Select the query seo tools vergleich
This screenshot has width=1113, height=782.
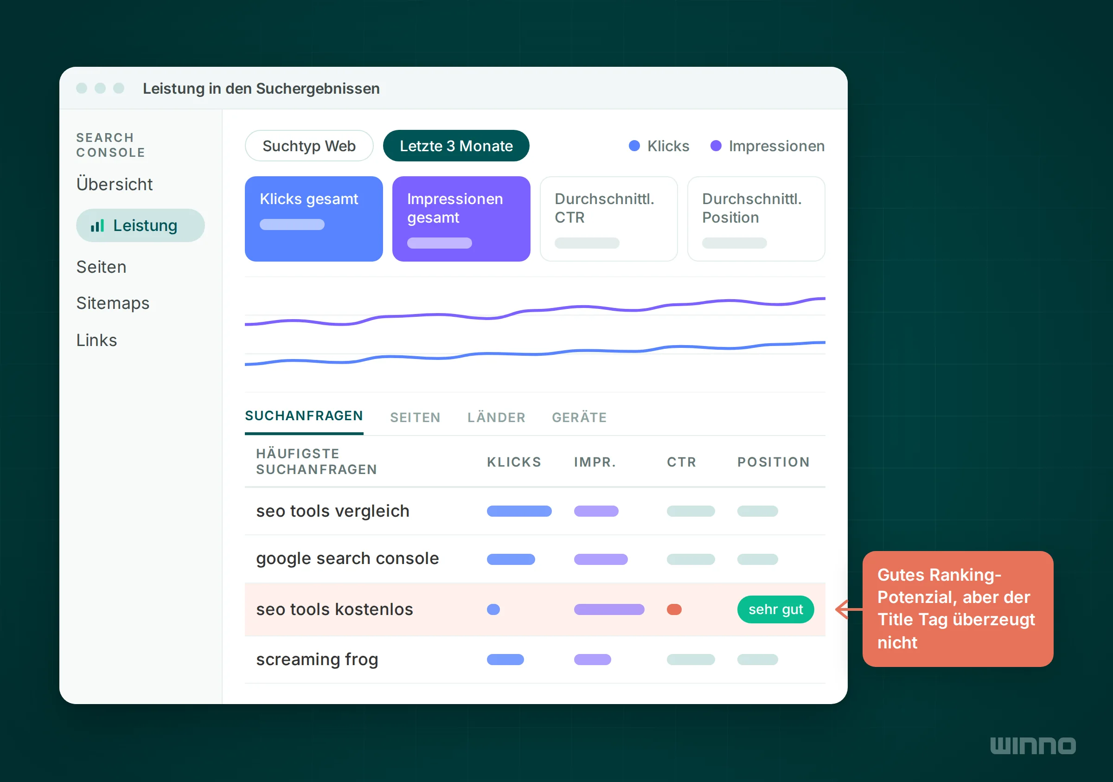(333, 511)
